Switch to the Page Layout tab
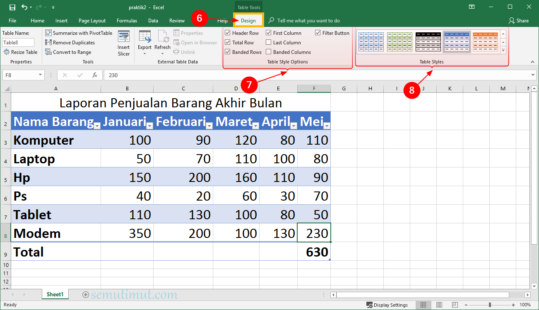 pos(92,21)
